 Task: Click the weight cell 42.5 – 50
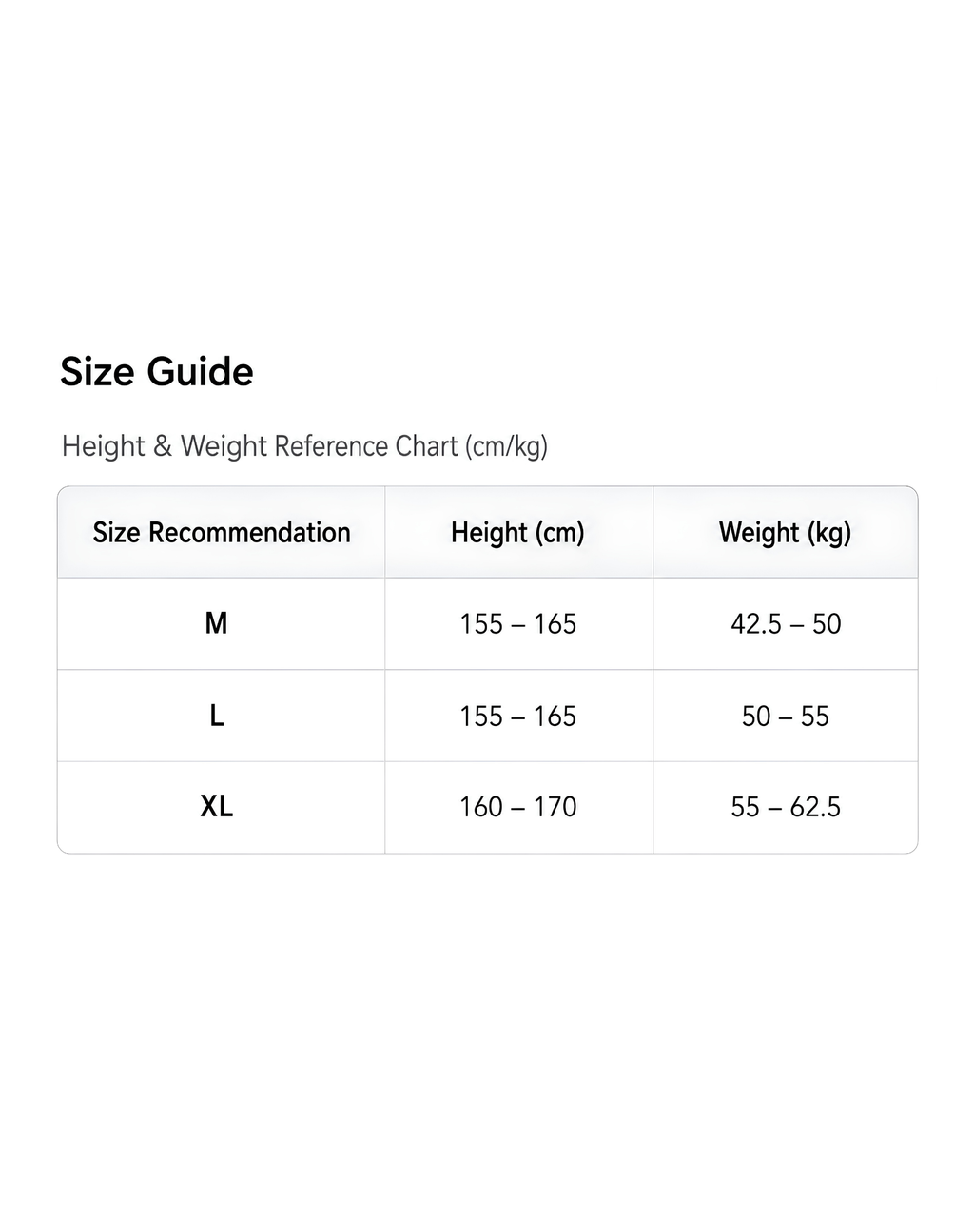click(786, 623)
